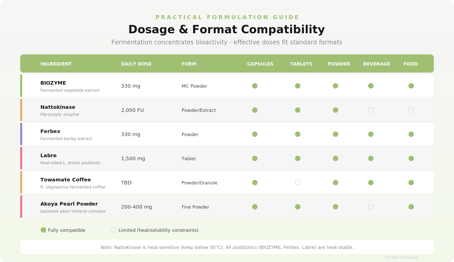Click the Powder/Extract form cell

pyautogui.click(x=199, y=110)
